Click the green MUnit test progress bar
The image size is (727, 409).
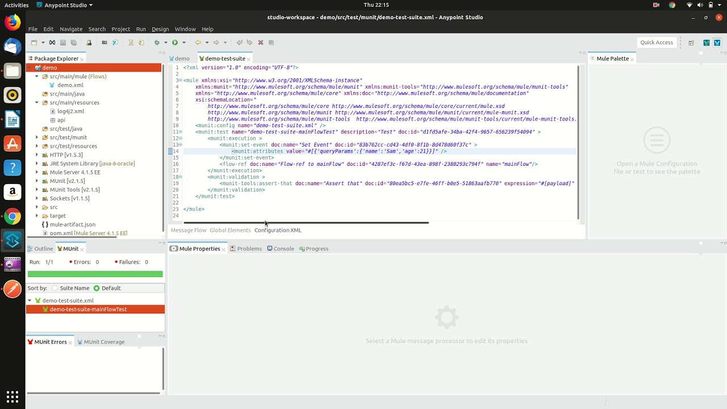(95, 274)
